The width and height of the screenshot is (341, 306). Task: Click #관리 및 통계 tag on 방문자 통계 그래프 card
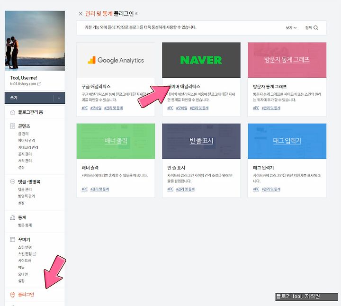coord(271,108)
